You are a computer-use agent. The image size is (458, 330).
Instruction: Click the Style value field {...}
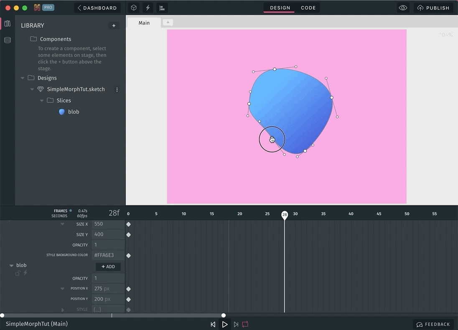pyautogui.click(x=108, y=309)
